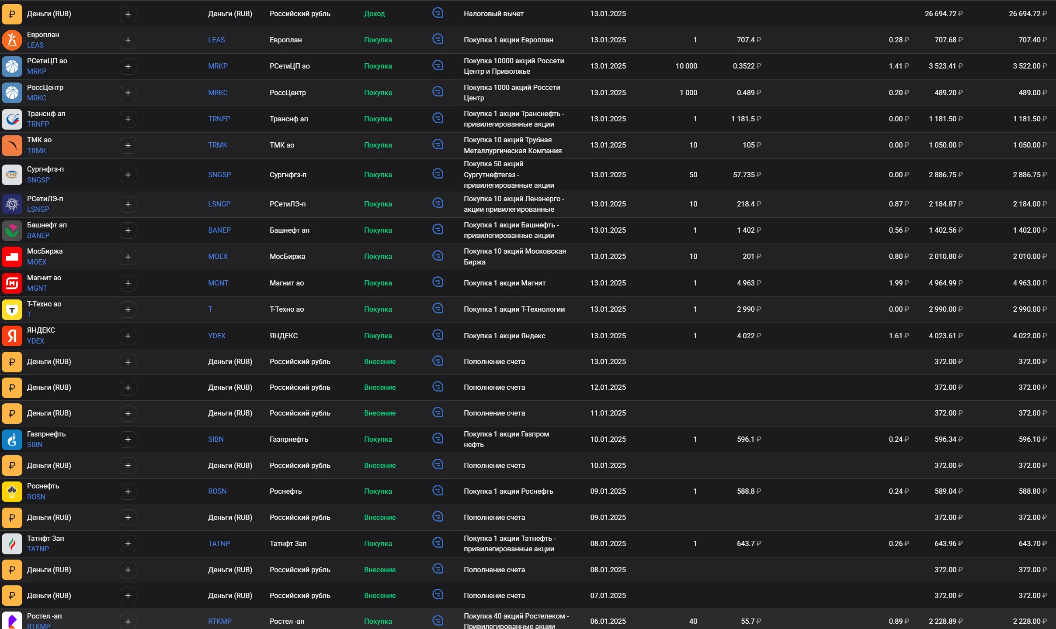Viewport: 1056px width, 629px height.
Task: Open comment icon in MRKP purchase row
Action: click(438, 65)
